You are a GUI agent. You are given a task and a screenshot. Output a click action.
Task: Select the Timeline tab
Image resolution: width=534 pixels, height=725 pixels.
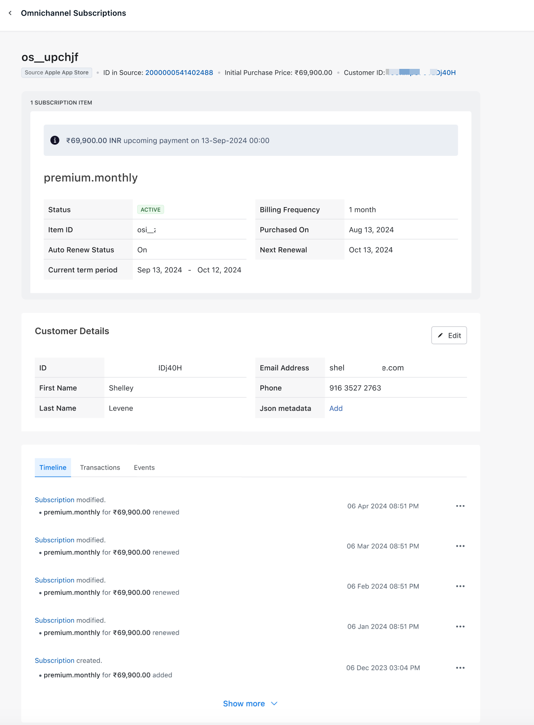[x=53, y=467]
